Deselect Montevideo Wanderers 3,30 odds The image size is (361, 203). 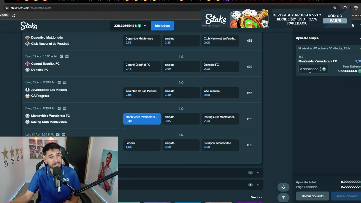pyautogui.click(x=142, y=119)
